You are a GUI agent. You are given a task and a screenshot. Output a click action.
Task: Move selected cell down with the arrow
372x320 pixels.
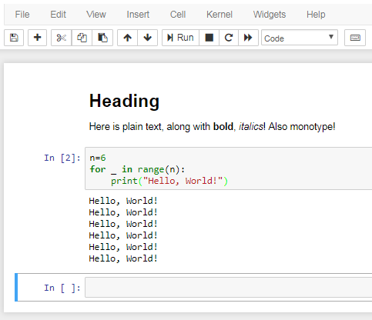[148, 38]
